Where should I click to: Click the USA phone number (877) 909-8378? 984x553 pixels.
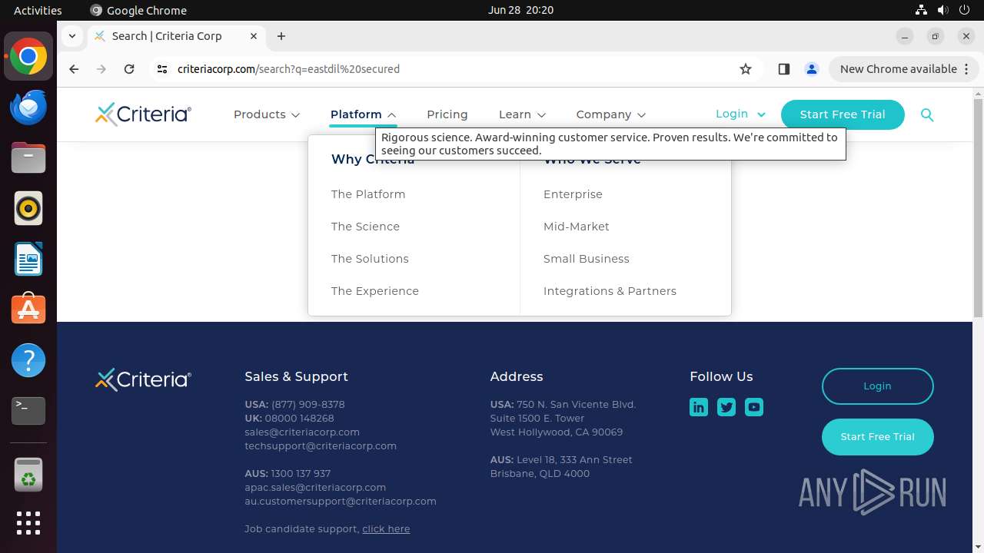(308, 404)
